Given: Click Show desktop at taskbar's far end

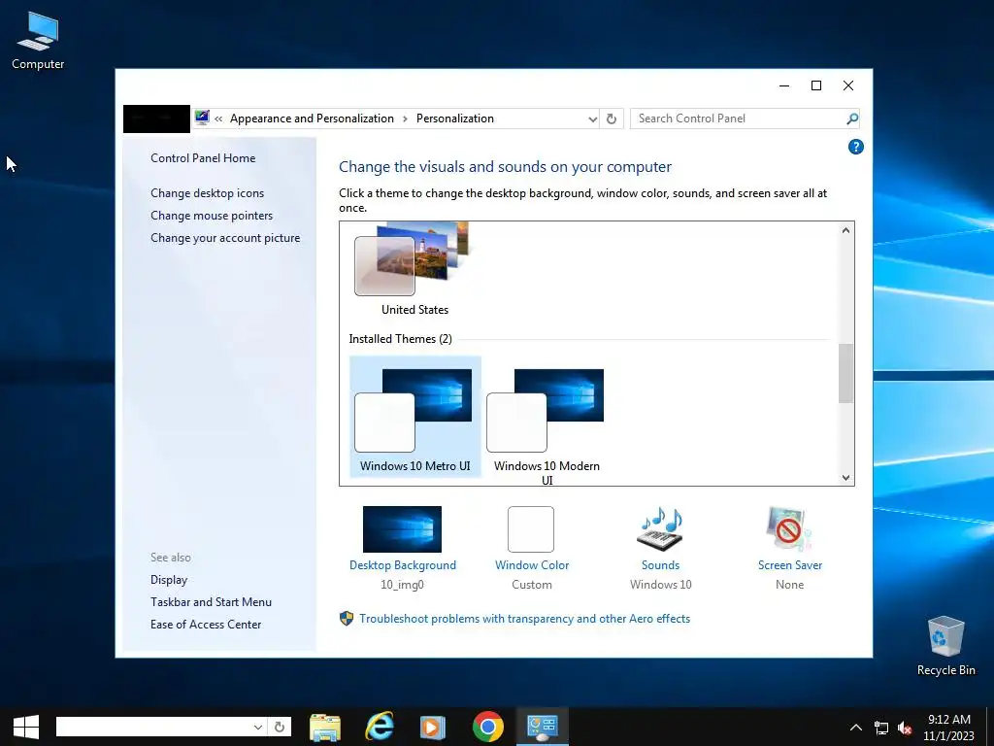Looking at the screenshot, I should tap(990, 727).
